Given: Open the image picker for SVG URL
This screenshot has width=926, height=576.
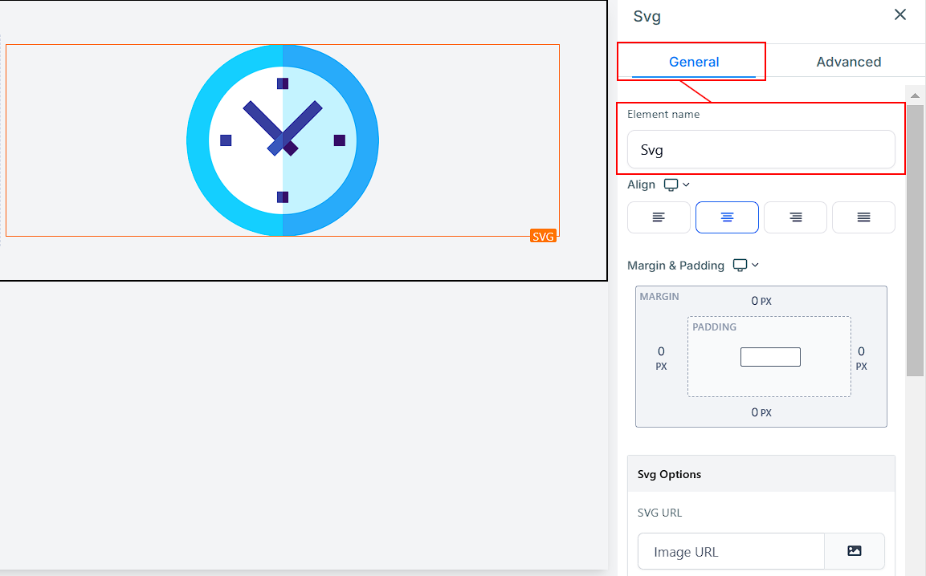Looking at the screenshot, I should tap(855, 551).
